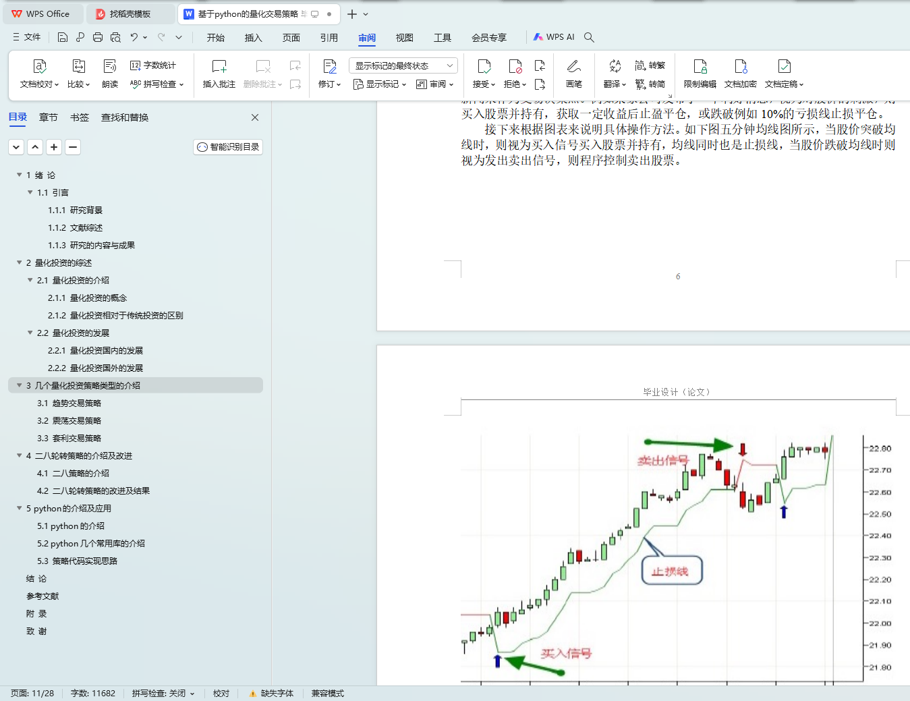Open the 章节 navigation tab

click(49, 117)
